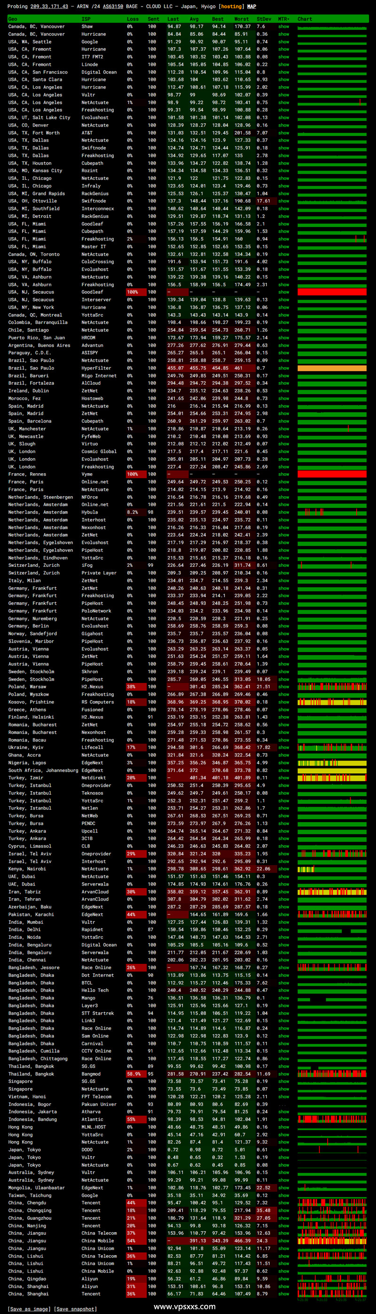Click the Avg column header
Image resolution: width=376 pixels, height=1314 pixels.
195,19
